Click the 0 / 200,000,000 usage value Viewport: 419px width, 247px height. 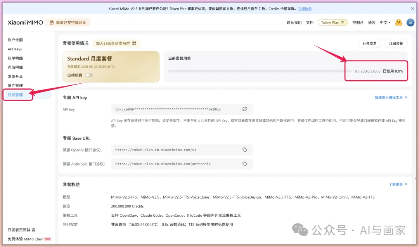pos(367,71)
